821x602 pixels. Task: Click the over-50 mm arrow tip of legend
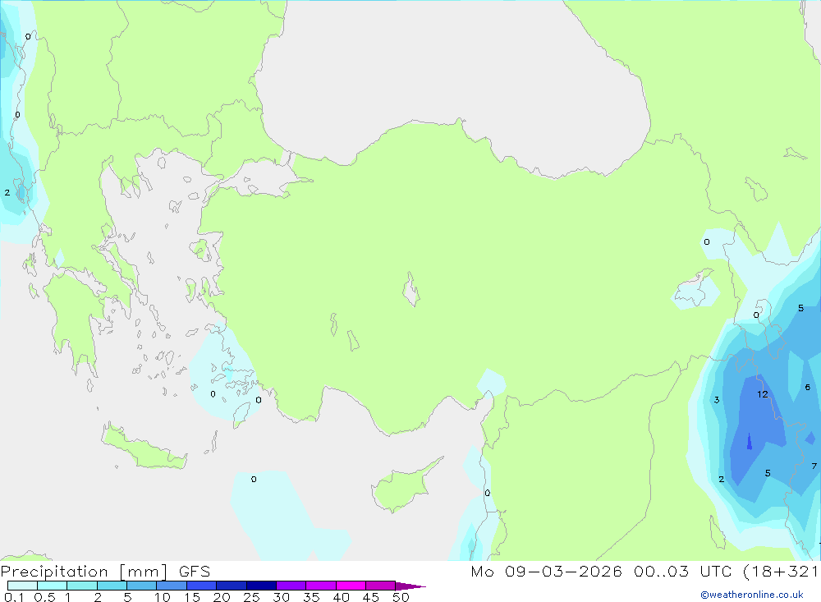click(x=410, y=586)
